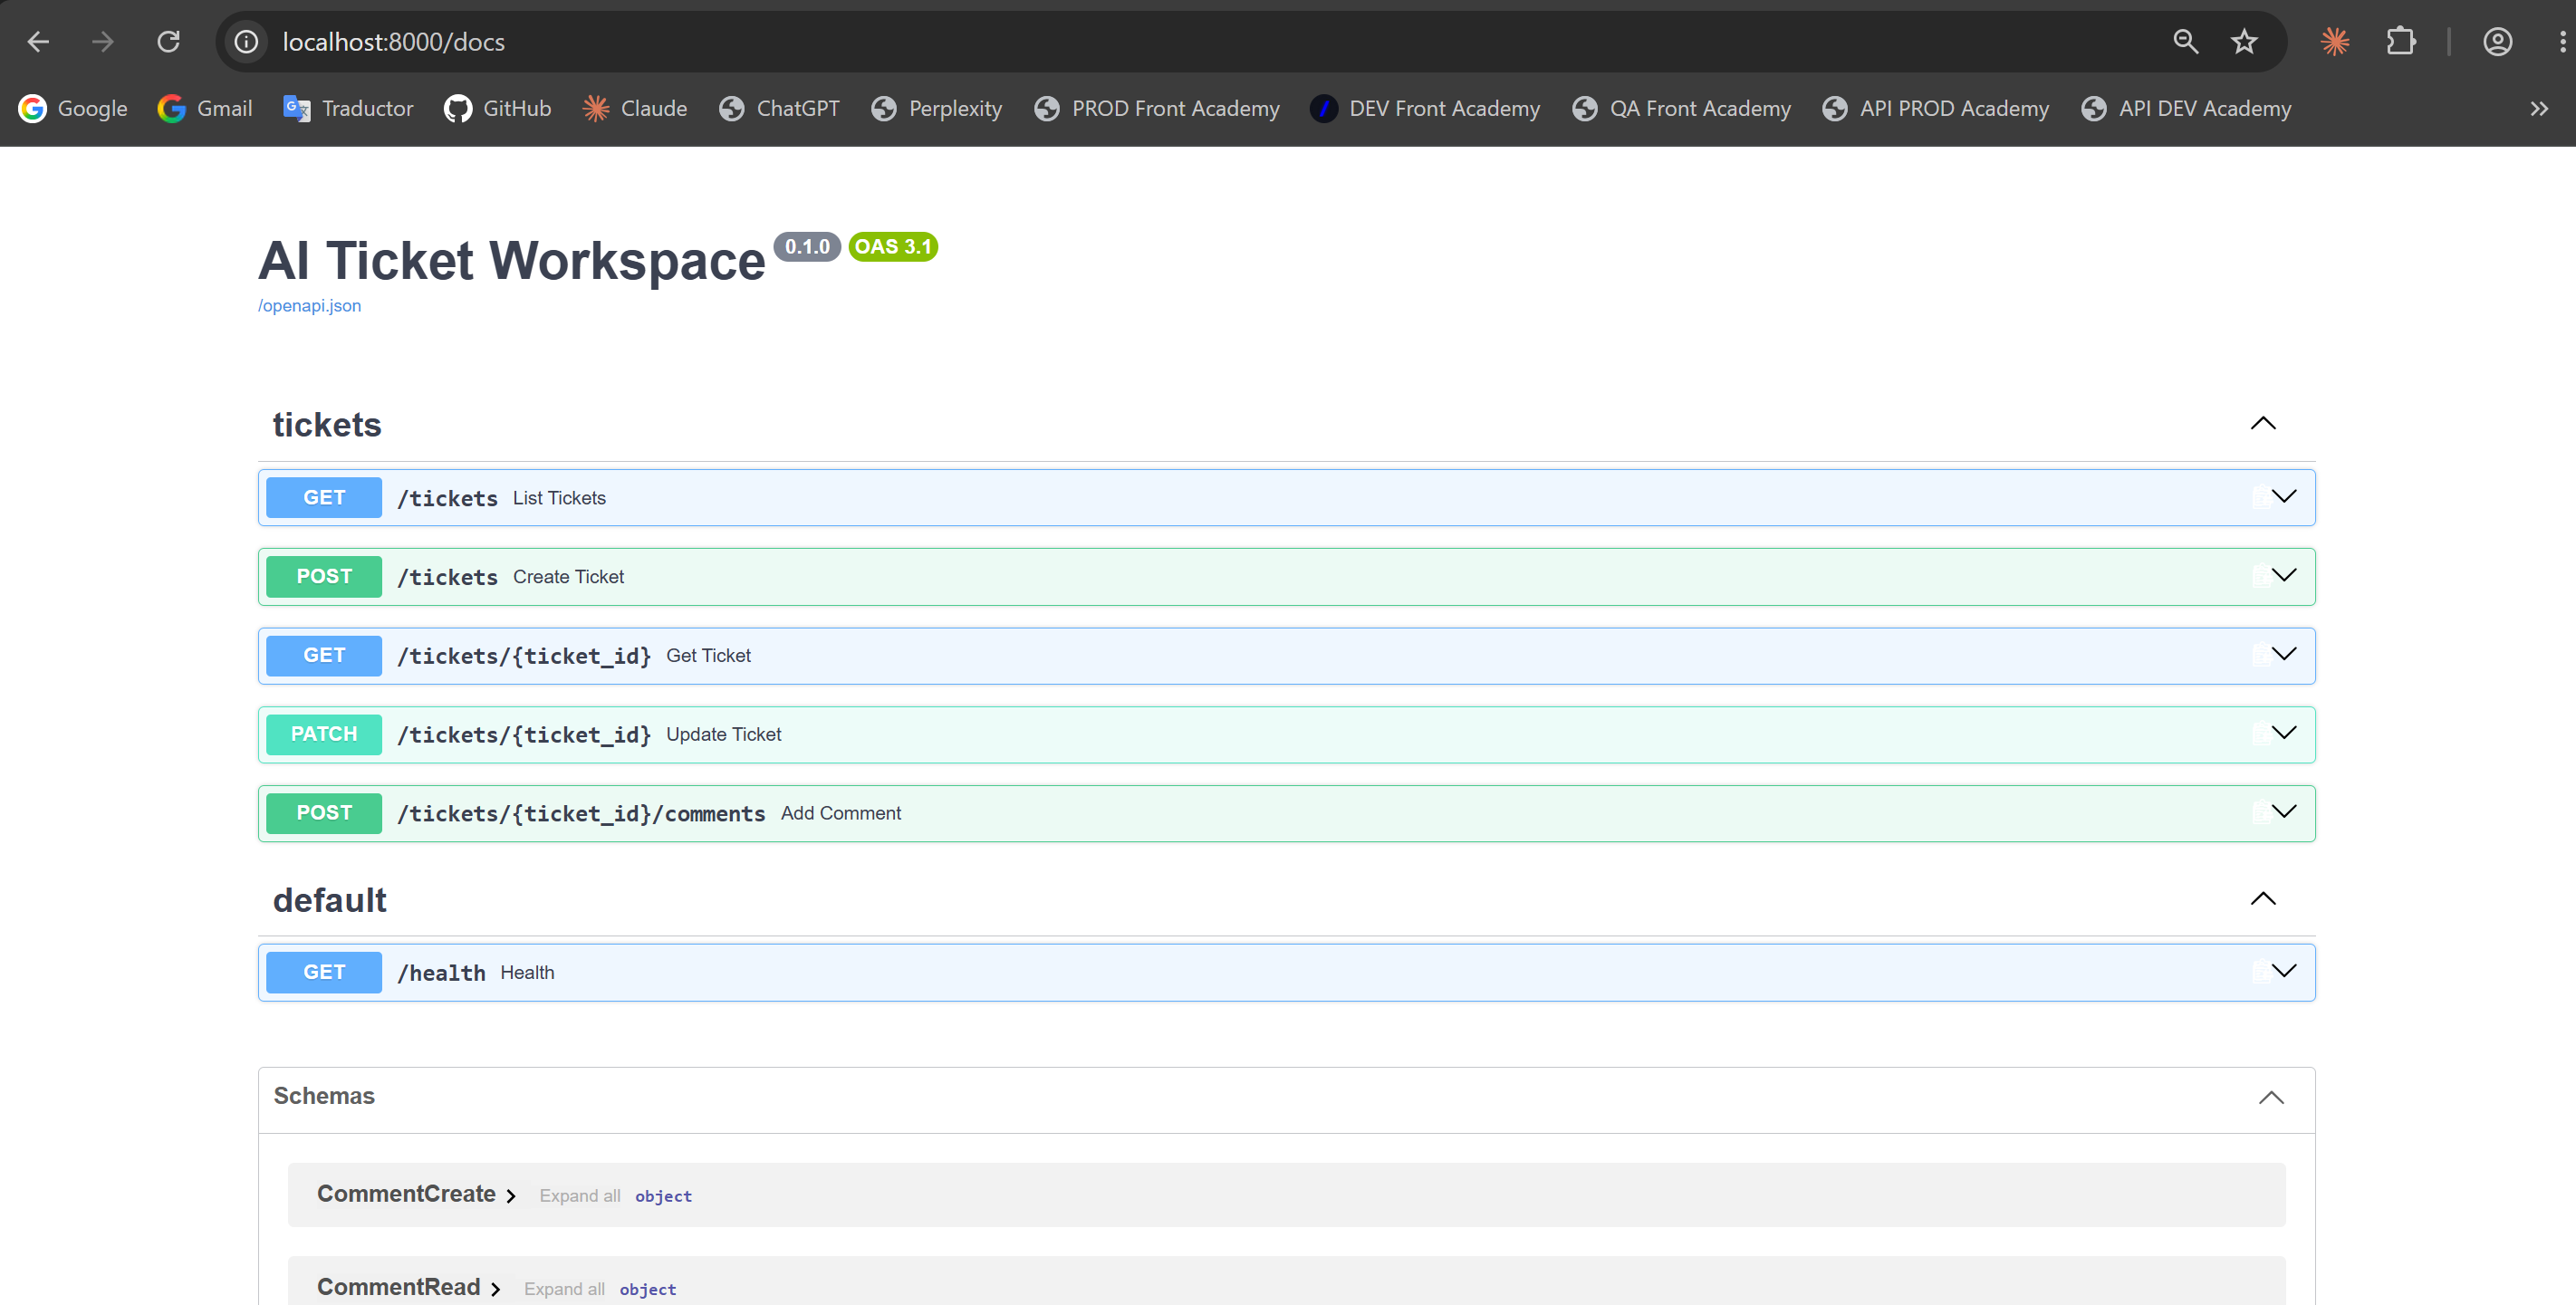Screen dimensions: 2576x1305
Task: Open the Extensions puzzle icon
Action: point(2400,41)
